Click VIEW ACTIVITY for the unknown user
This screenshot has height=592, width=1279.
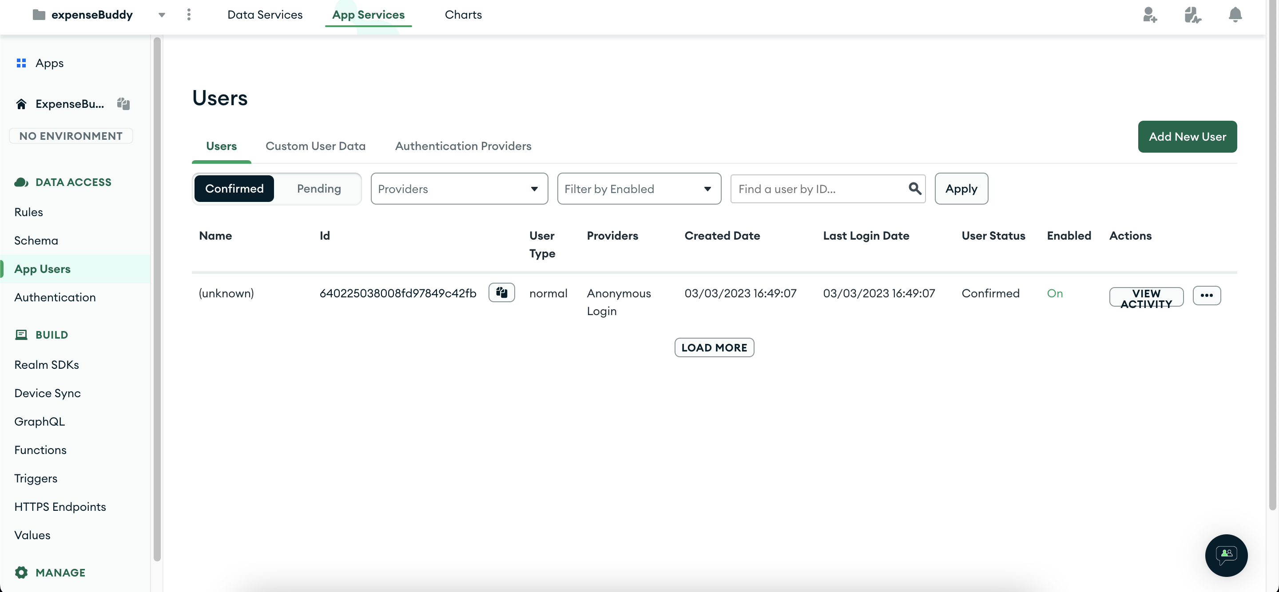pyautogui.click(x=1146, y=297)
